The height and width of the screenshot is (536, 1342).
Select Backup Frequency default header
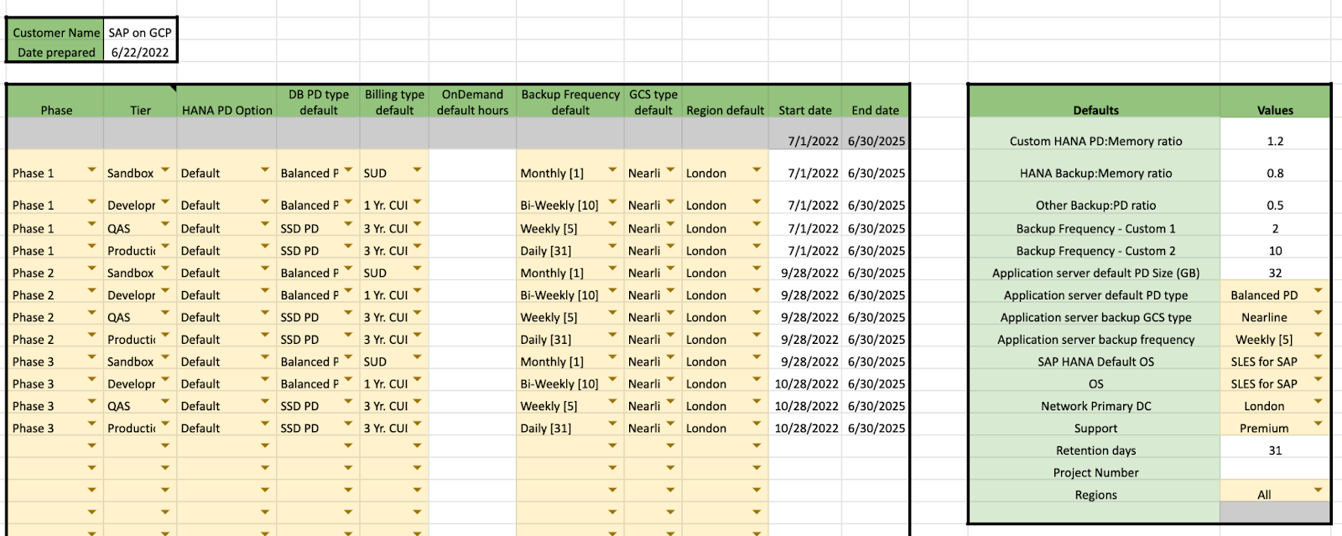(570, 101)
